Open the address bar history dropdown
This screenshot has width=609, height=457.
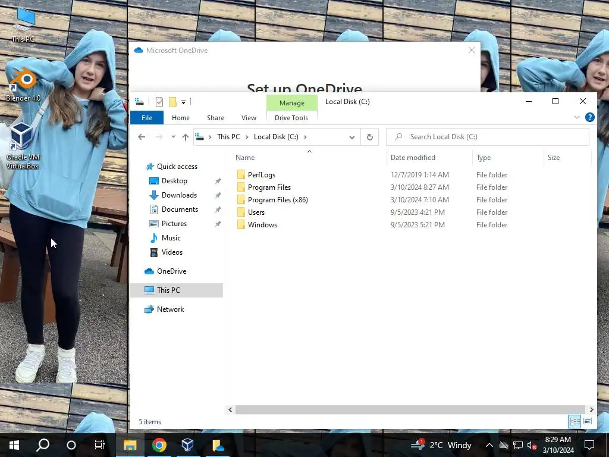coord(352,137)
